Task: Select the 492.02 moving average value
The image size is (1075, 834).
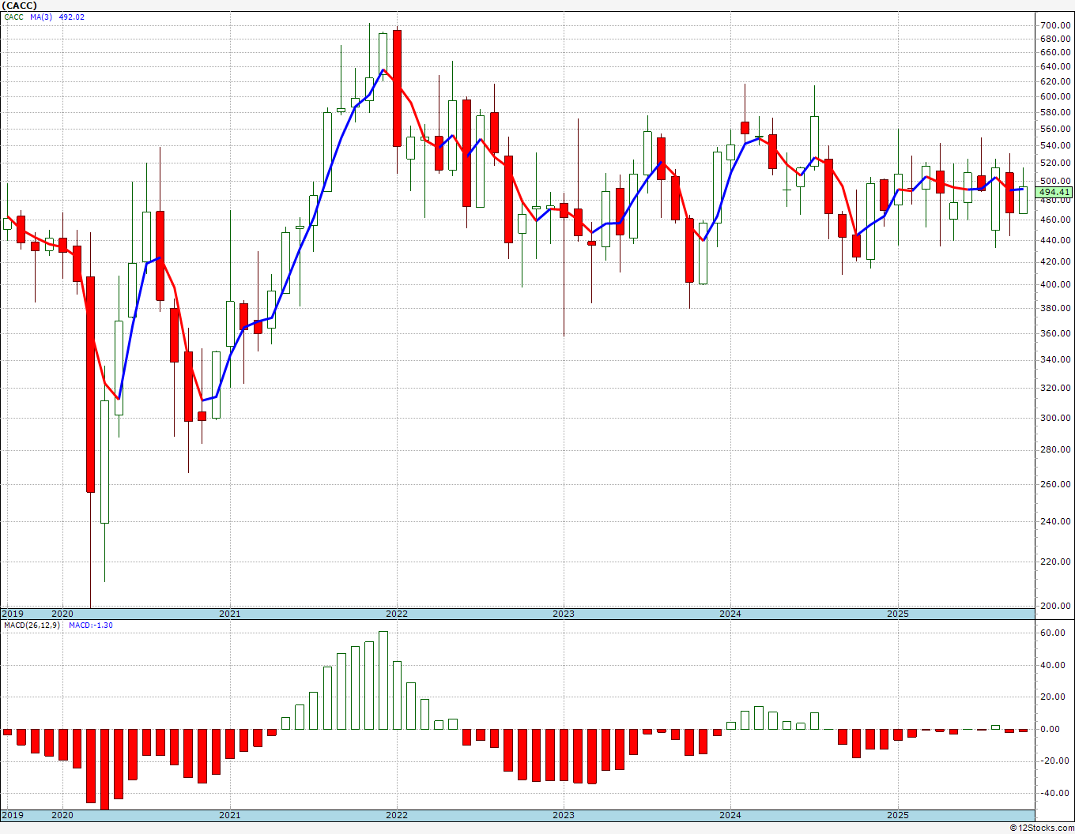Action: pyautogui.click(x=72, y=17)
